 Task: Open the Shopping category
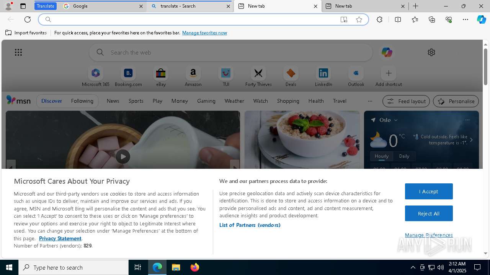tap(288, 101)
